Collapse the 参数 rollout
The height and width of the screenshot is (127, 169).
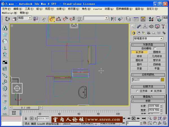coord(148,101)
